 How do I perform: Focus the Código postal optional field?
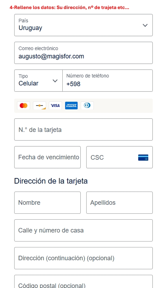tap(83, 281)
